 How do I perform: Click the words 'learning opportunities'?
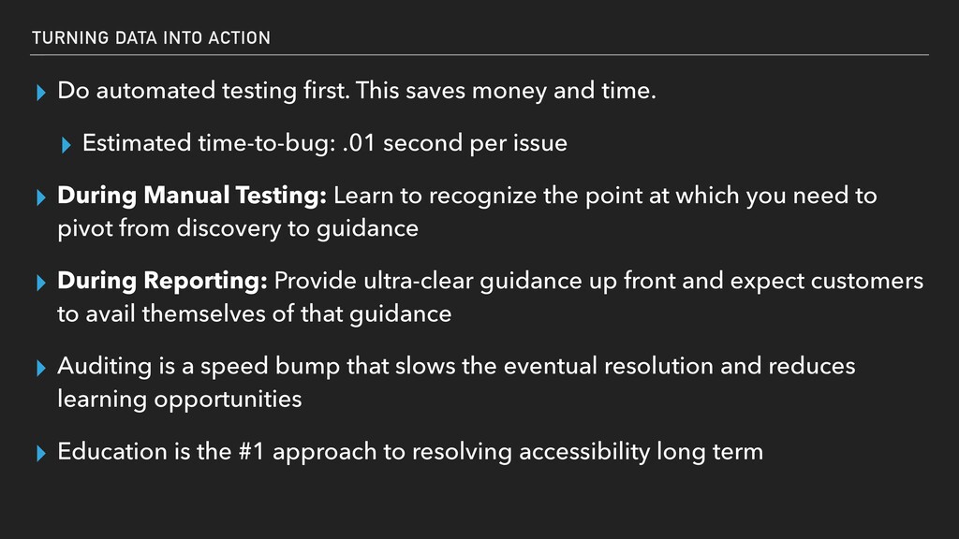tap(180, 400)
